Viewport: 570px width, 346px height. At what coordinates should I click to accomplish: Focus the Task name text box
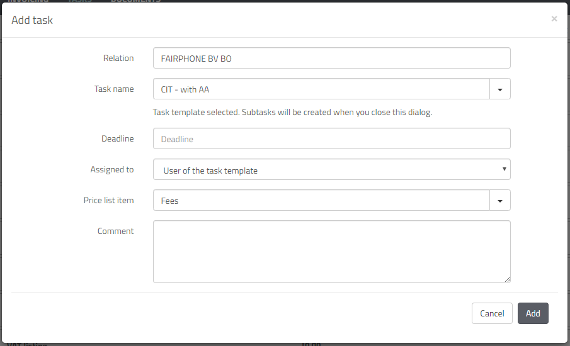(x=321, y=89)
